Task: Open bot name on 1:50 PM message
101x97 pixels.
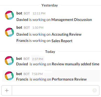Action: (19, 27)
